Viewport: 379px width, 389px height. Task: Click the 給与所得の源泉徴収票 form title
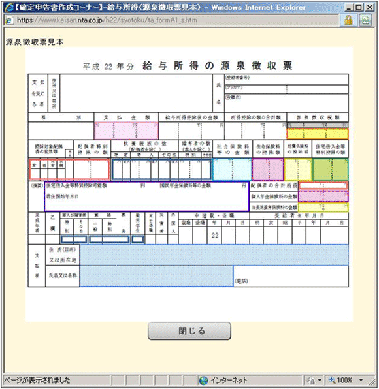218,66
